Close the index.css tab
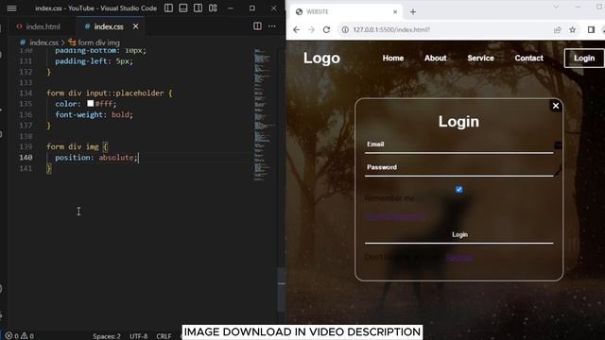 (135, 26)
